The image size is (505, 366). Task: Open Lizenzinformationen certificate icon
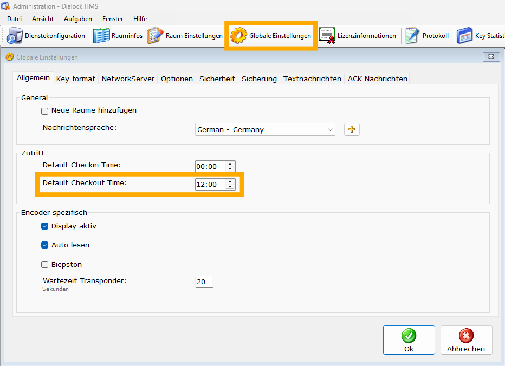click(x=327, y=36)
